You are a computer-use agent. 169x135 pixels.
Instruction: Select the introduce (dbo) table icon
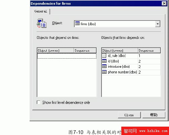coord(104,66)
